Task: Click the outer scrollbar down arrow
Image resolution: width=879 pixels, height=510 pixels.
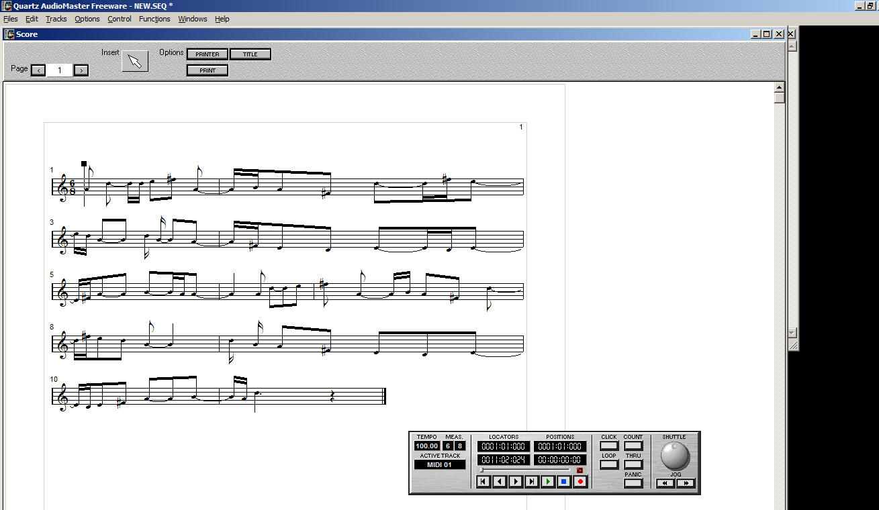Action: [792, 333]
